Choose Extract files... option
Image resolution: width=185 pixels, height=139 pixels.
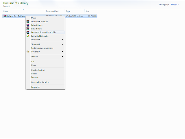tap(45, 25)
